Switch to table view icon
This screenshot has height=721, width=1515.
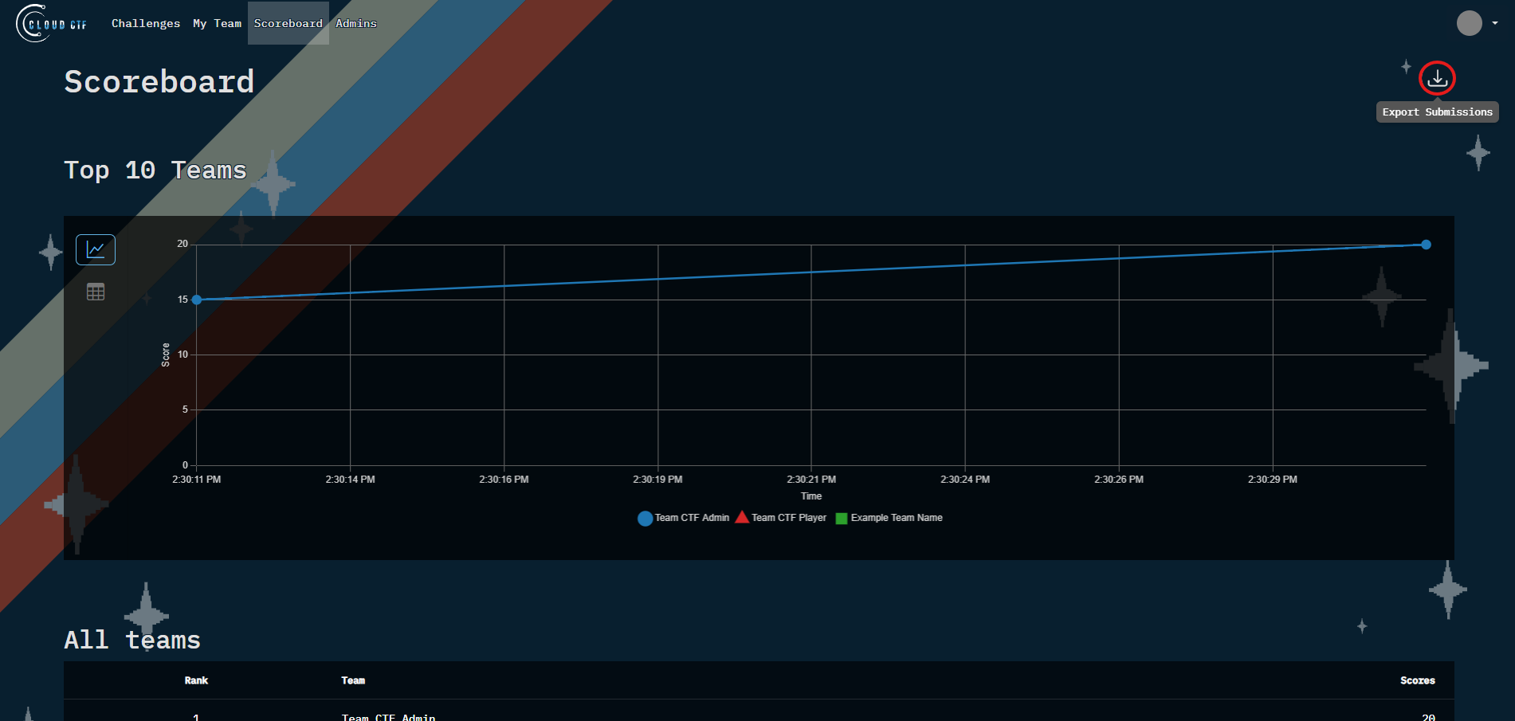(x=96, y=292)
